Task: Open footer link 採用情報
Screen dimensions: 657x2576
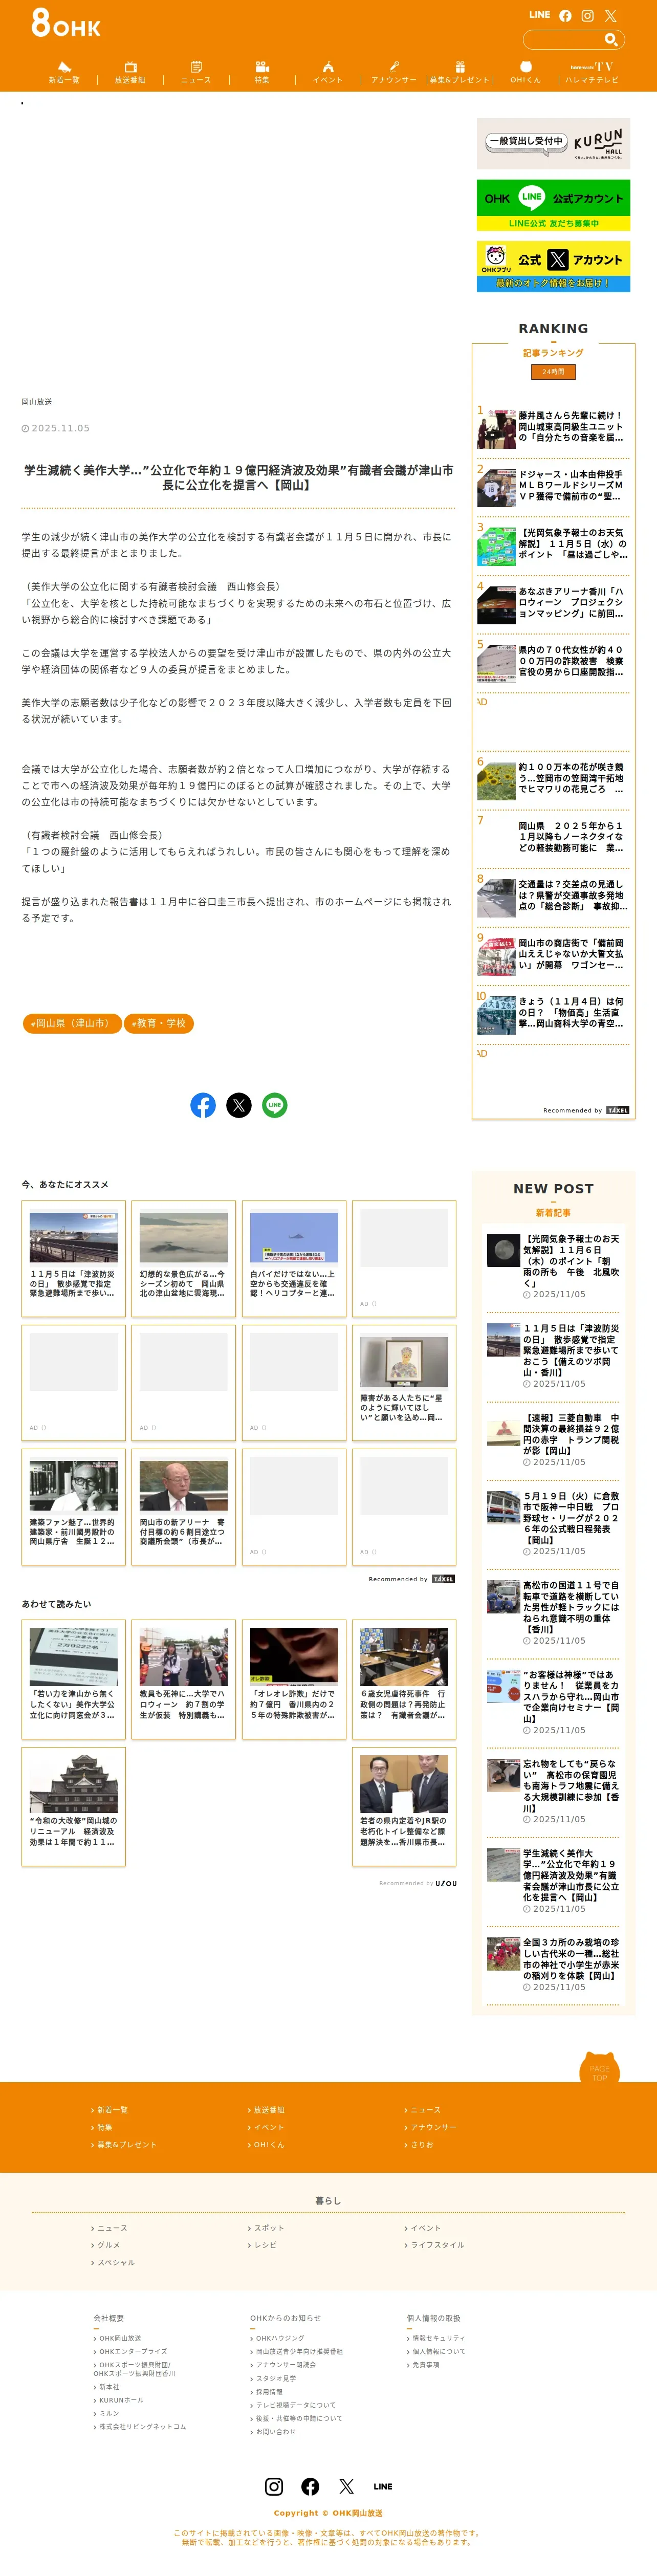Action: (267, 2392)
